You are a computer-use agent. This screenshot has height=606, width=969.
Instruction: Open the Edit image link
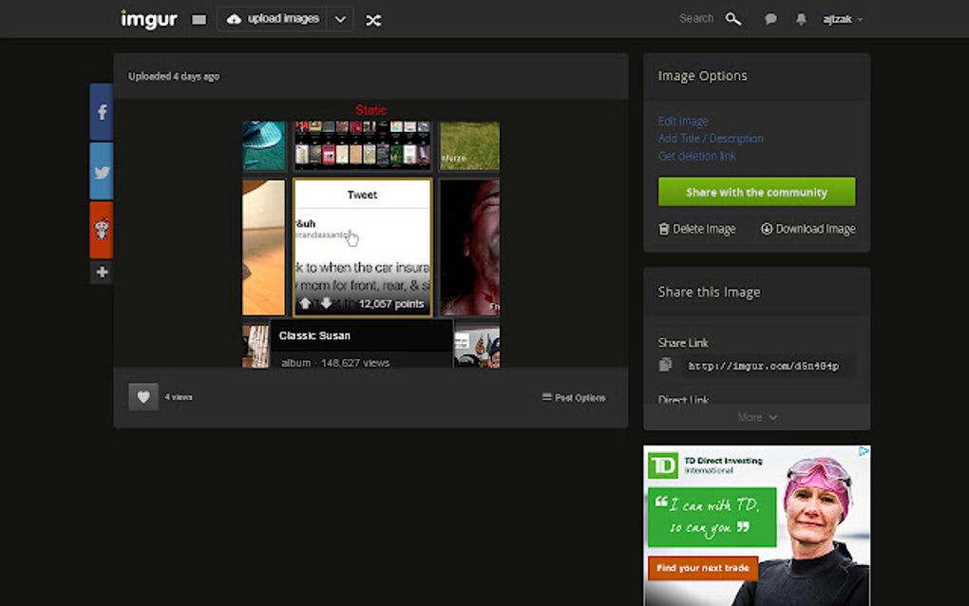(683, 121)
